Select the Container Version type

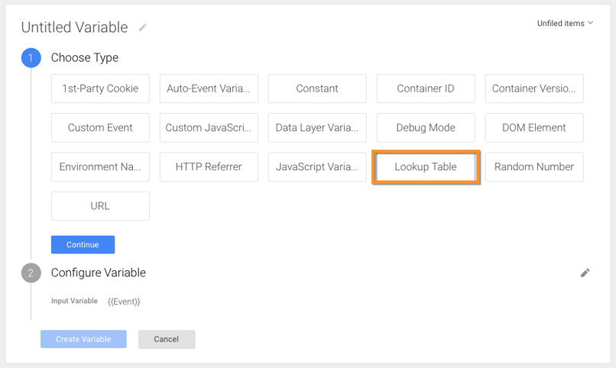click(x=534, y=89)
